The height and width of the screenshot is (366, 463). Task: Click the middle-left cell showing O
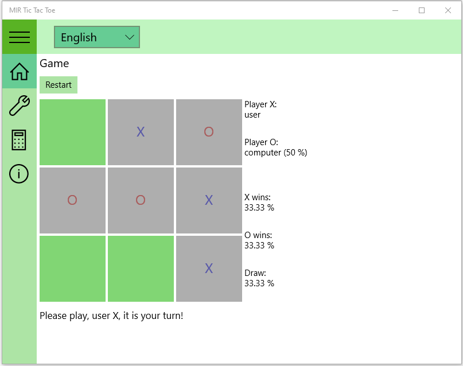click(x=72, y=200)
